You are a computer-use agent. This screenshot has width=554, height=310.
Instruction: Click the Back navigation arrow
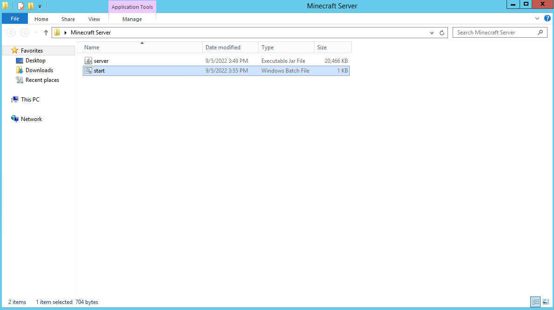coord(11,33)
